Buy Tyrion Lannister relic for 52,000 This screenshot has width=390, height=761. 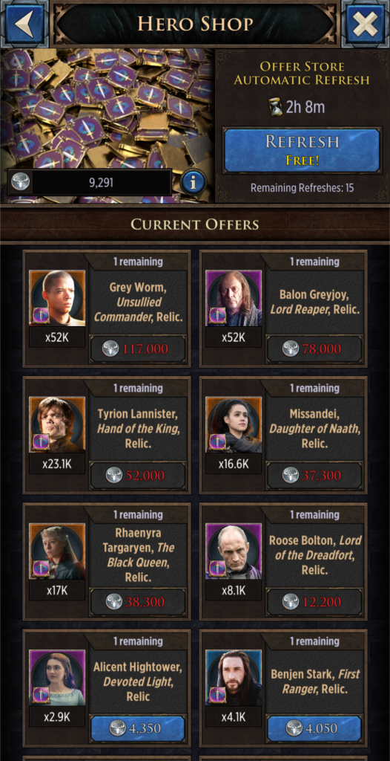click(138, 476)
